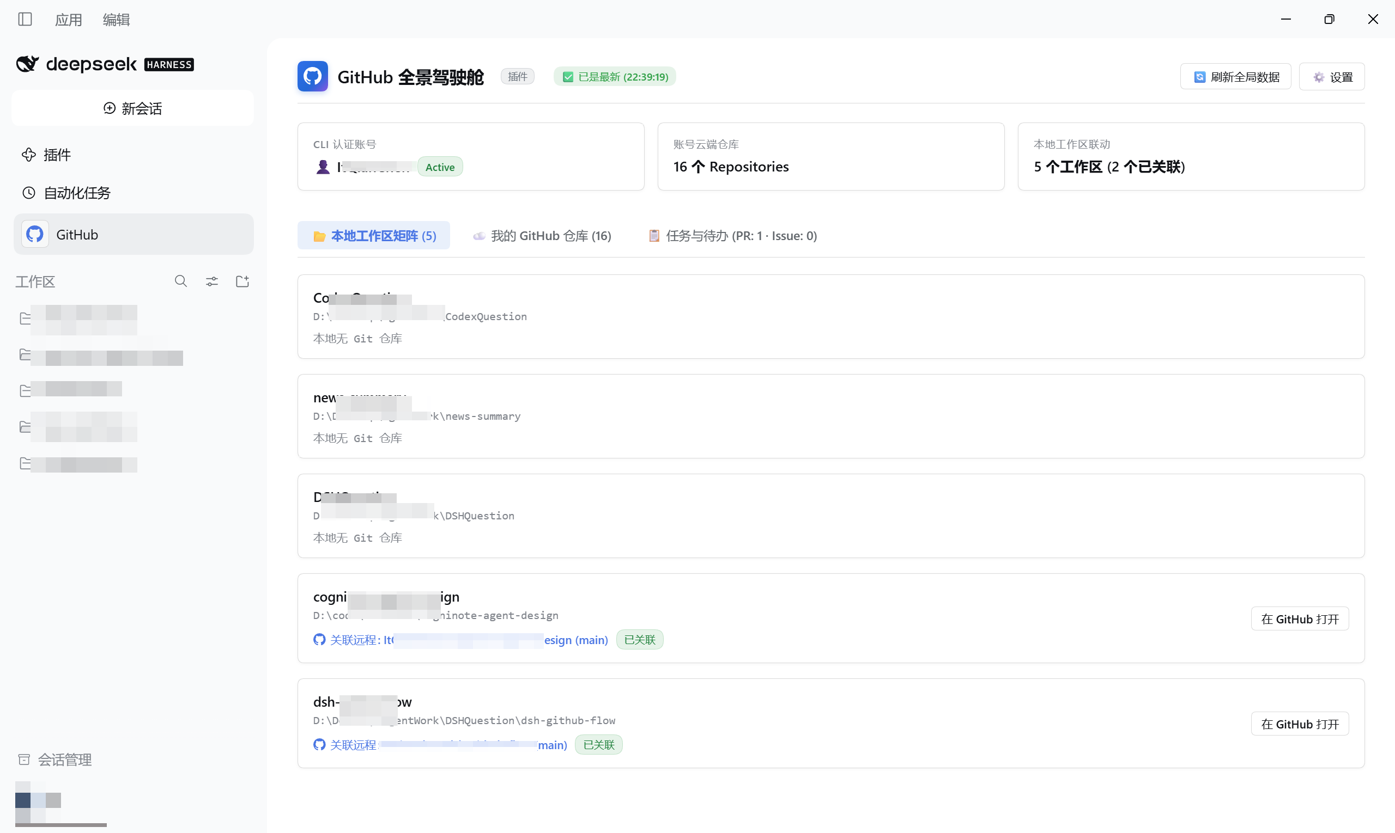Open dsh-github-flow repo with 在 GitHub 打开
1395x833 pixels.
pos(1300,724)
